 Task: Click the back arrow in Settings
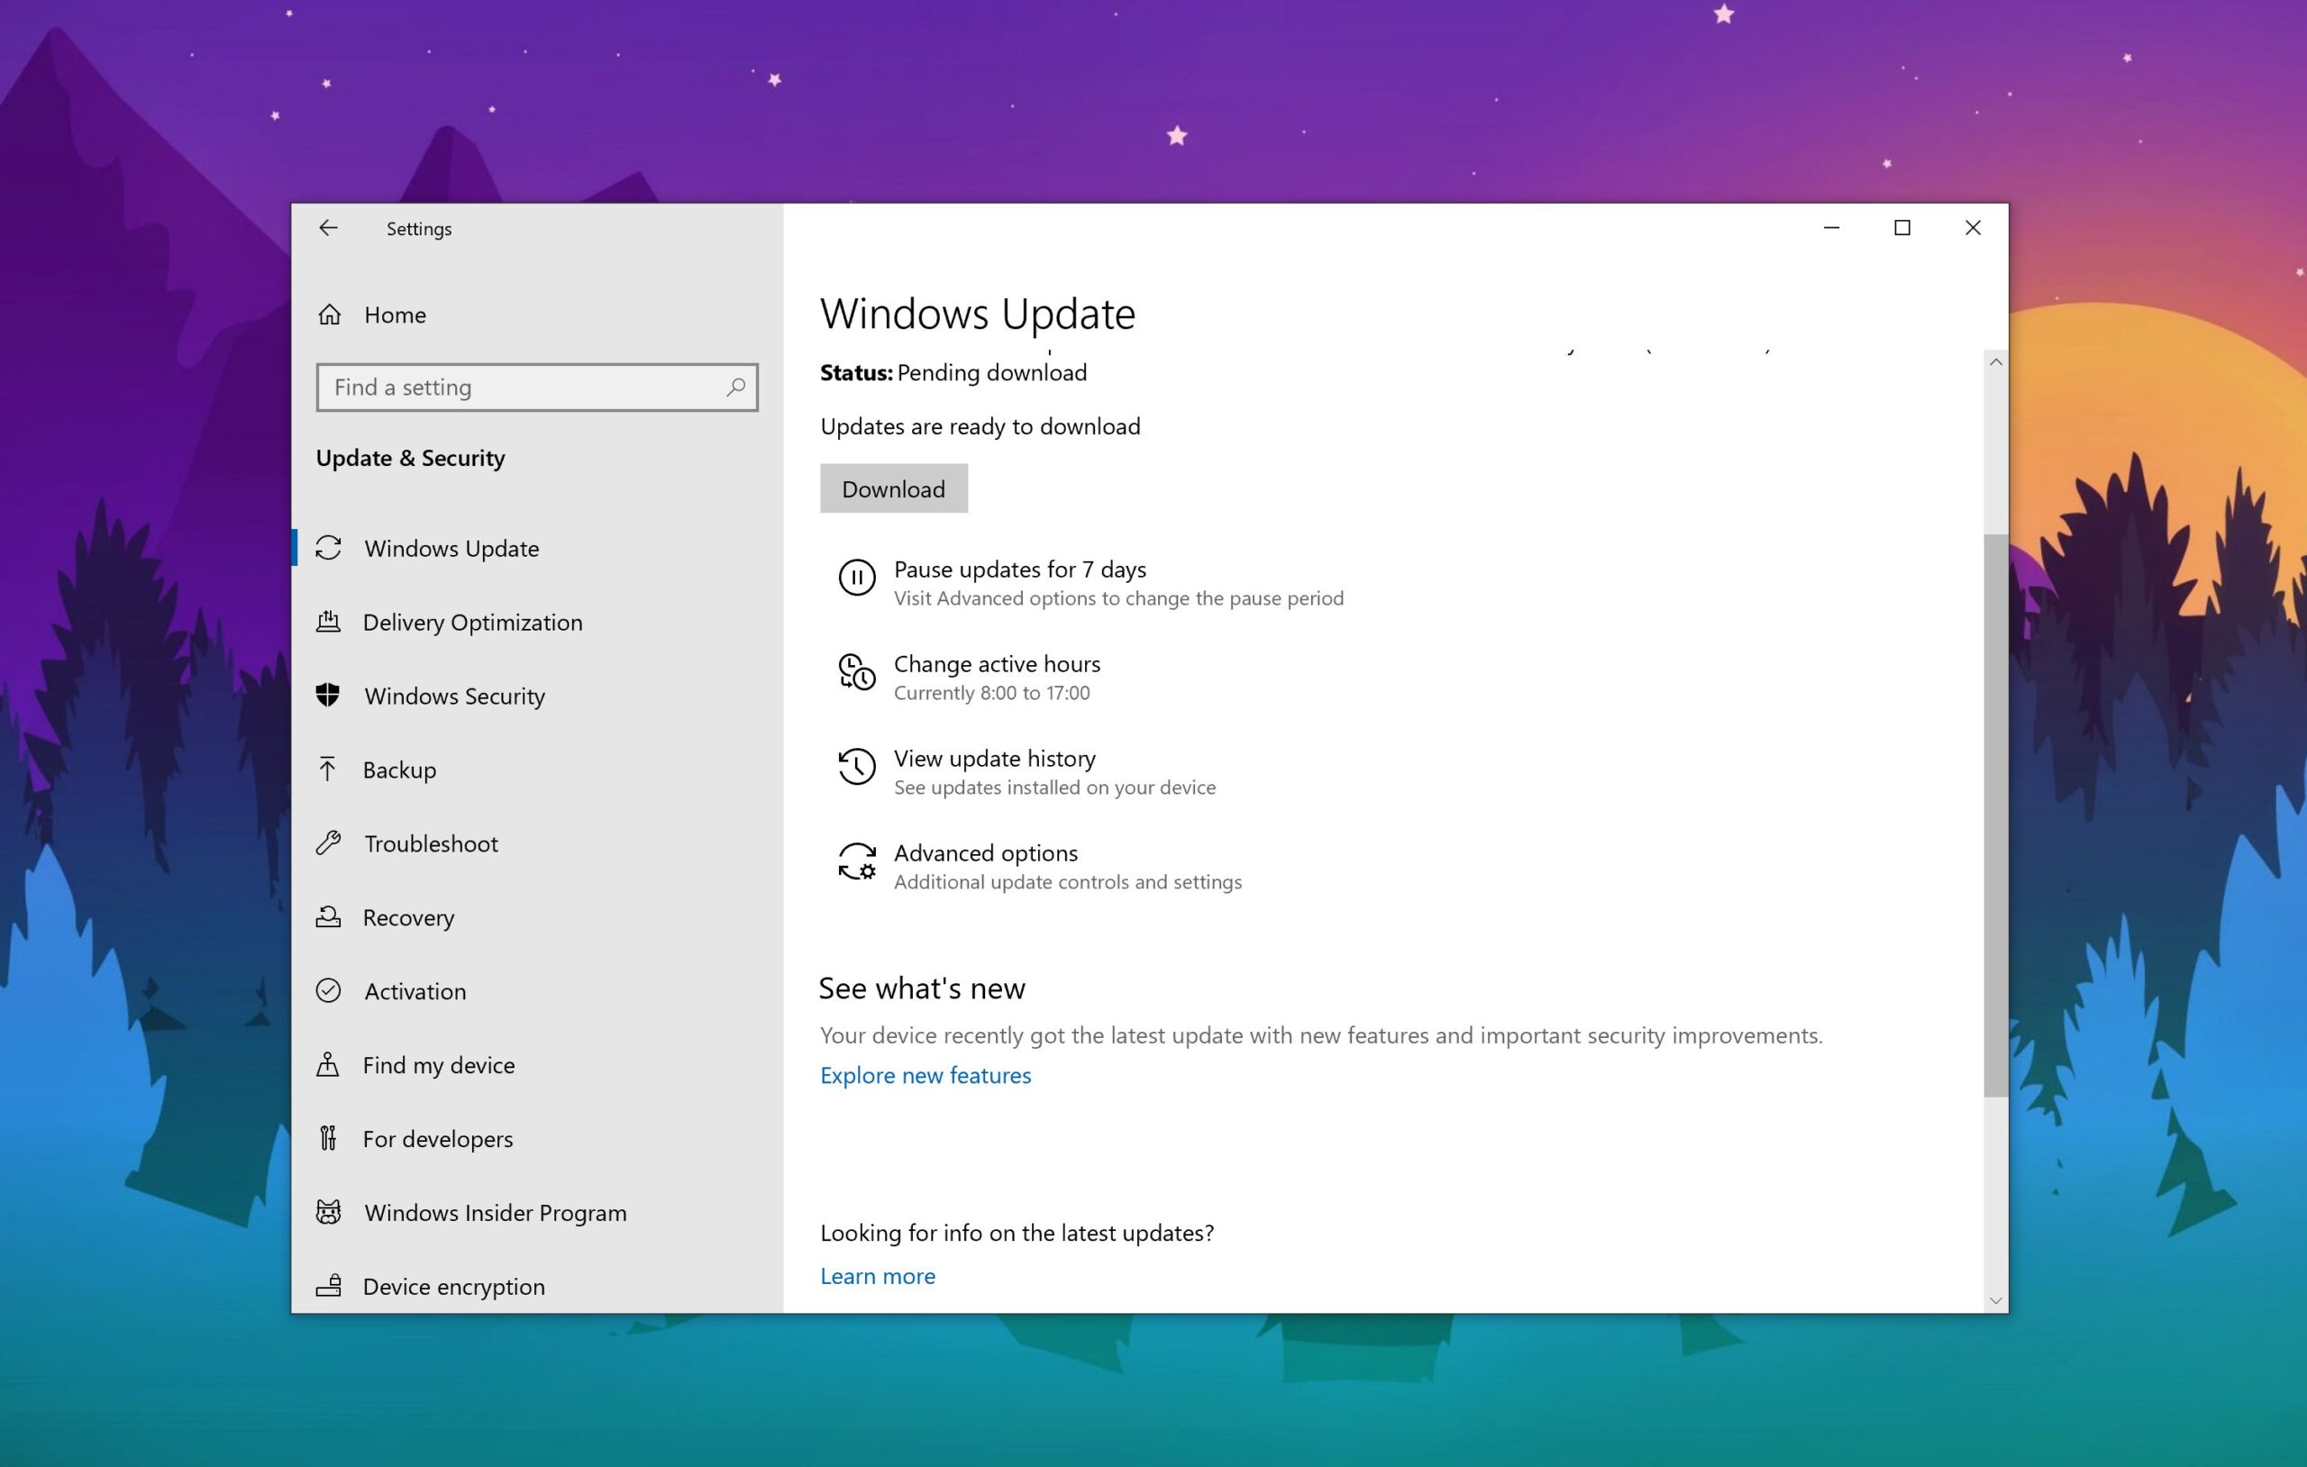click(x=329, y=228)
